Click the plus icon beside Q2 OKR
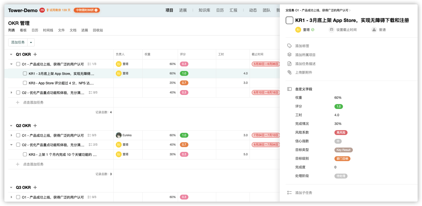Image resolution: width=422 pixels, height=206 pixels. [35, 126]
